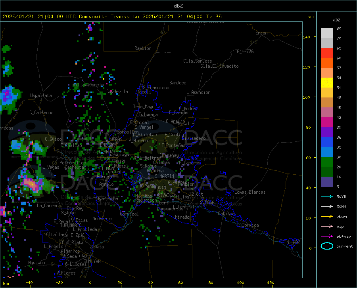Click the timestamp header text
Screen dimensions: 357x288
[x=112, y=17]
